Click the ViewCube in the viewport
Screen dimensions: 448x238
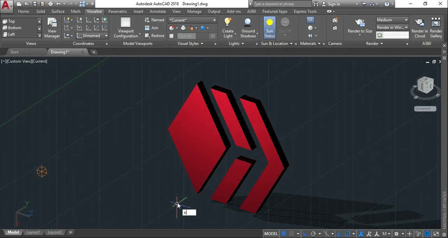point(425,85)
